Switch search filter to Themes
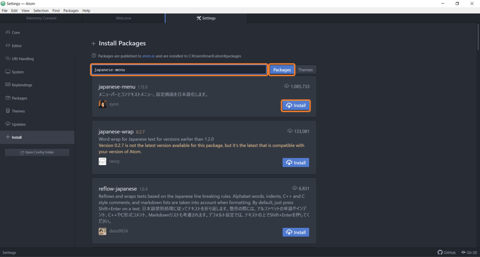This screenshot has width=480, height=257. 305,70
